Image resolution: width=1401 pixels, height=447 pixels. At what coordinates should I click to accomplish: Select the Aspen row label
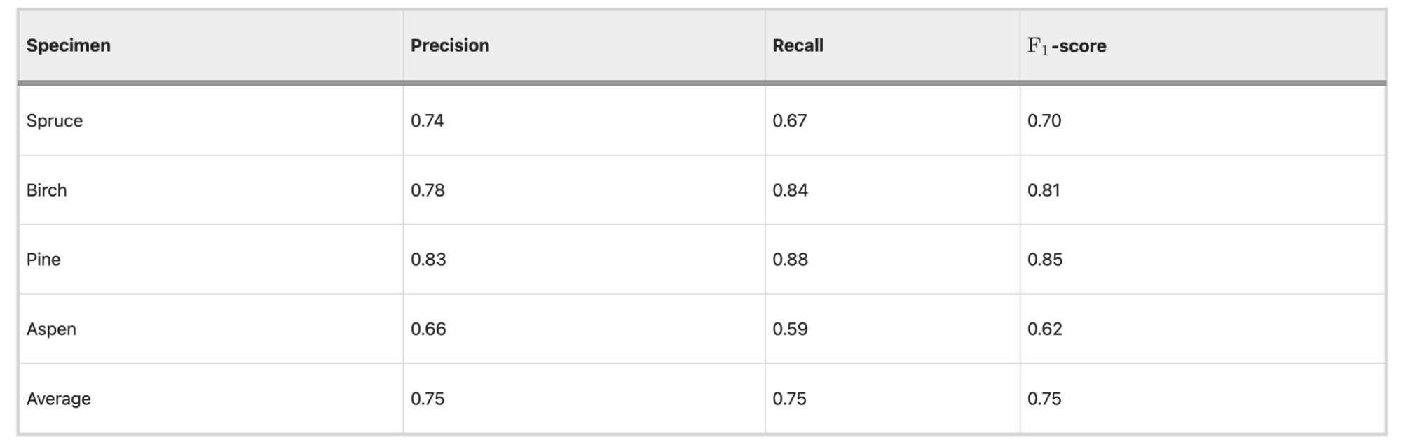[x=51, y=329]
